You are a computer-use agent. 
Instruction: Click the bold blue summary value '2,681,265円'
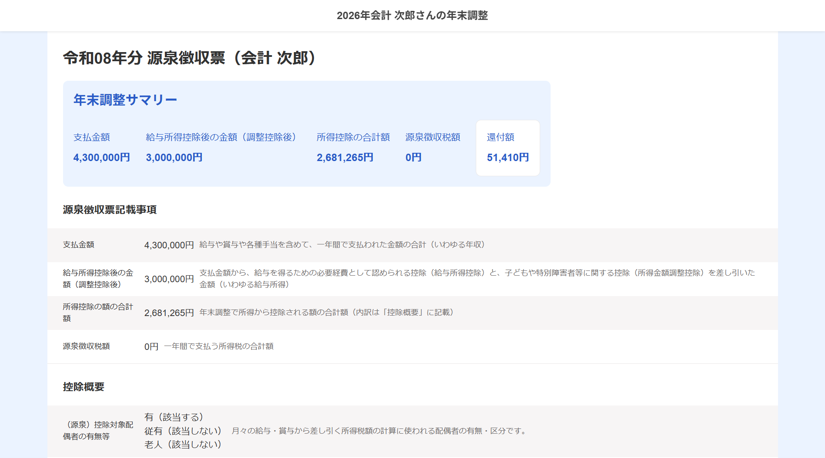click(x=345, y=158)
